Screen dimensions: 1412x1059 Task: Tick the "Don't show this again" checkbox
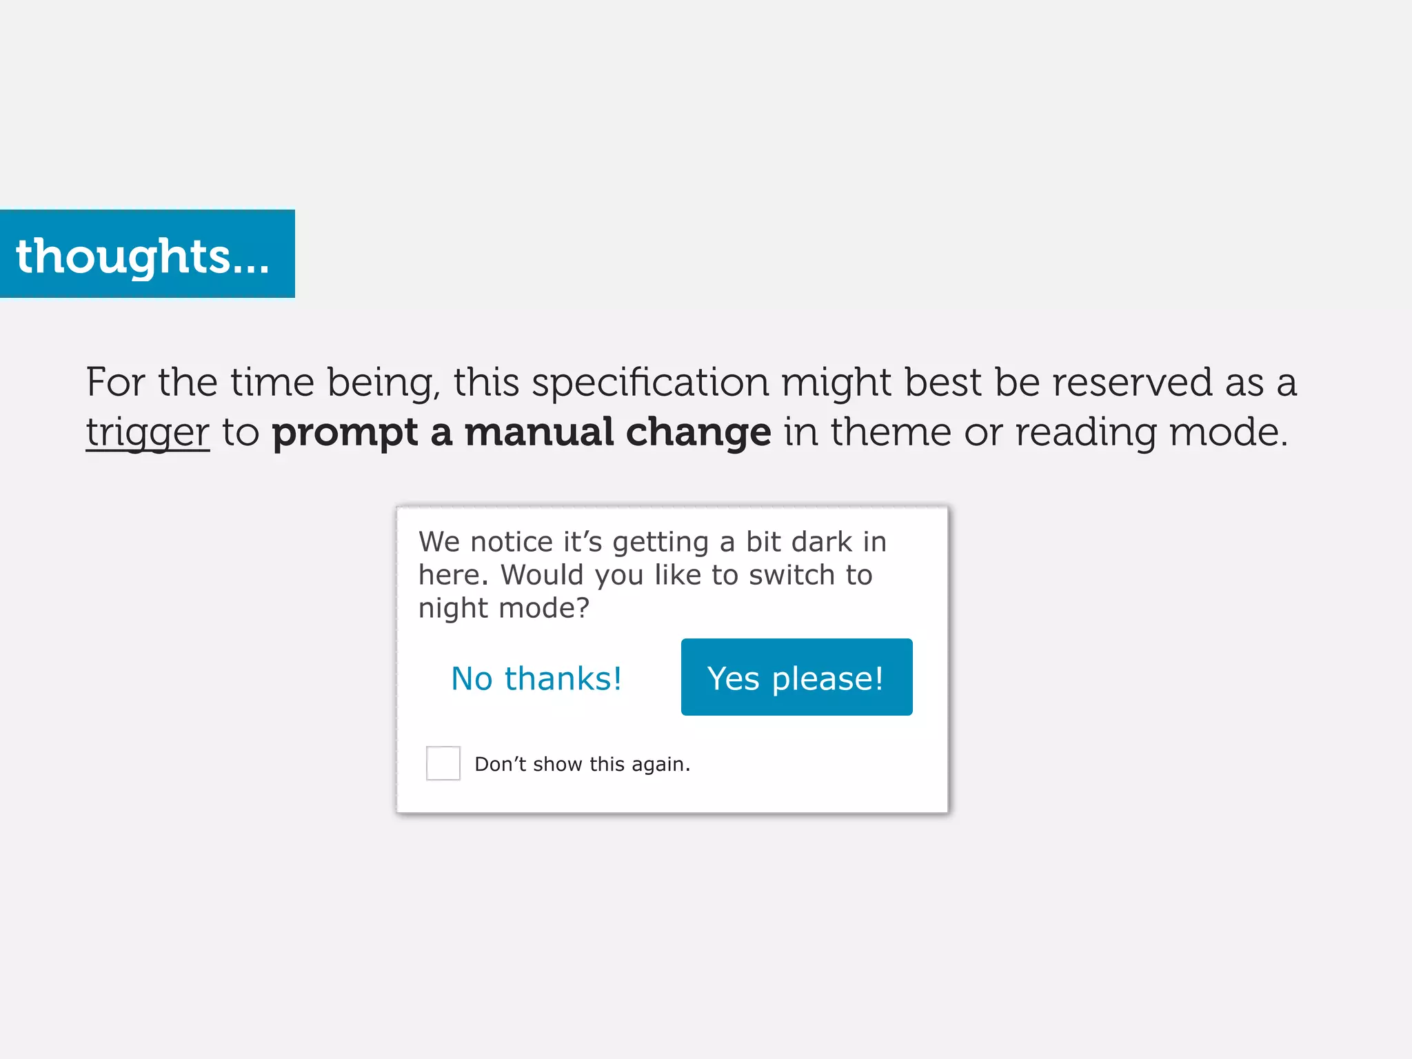click(443, 763)
